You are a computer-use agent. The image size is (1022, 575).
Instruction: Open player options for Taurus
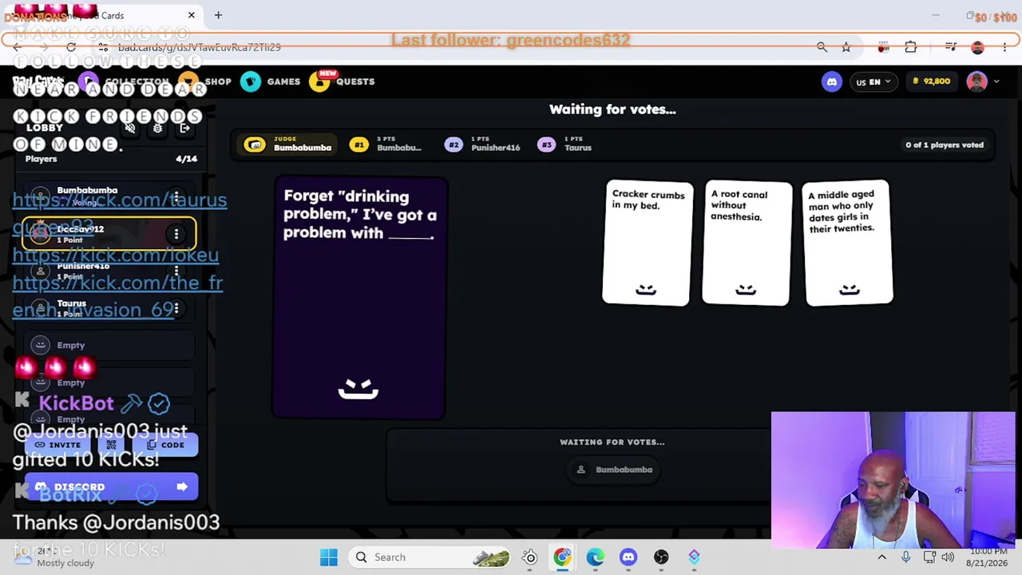(x=176, y=309)
